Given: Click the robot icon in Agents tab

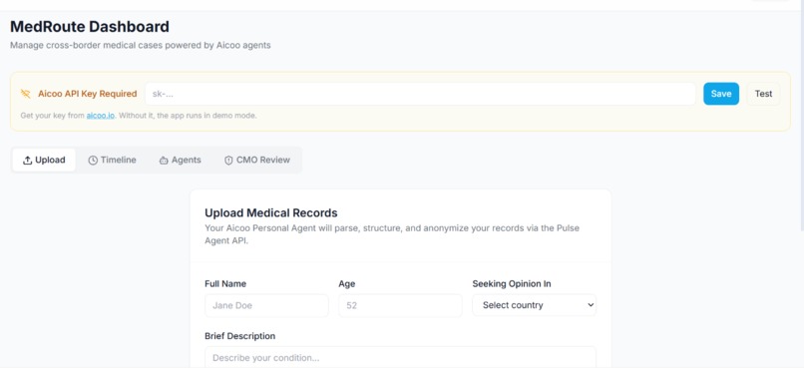Looking at the screenshot, I should pyautogui.click(x=164, y=161).
